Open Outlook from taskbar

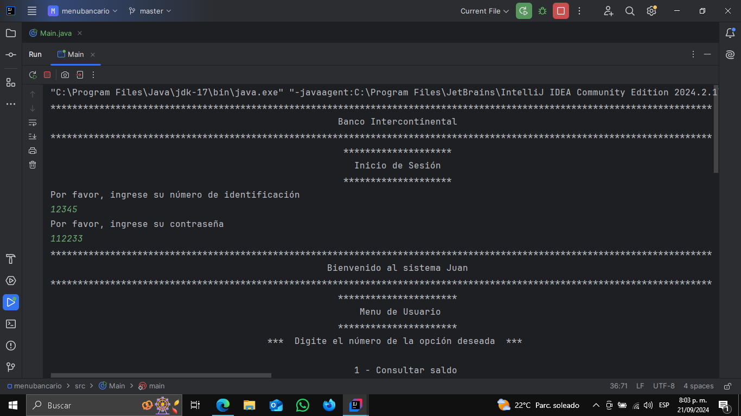point(276,405)
